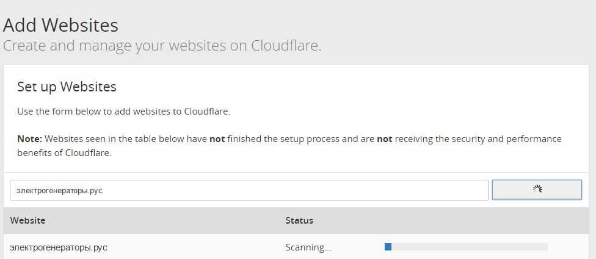Screen dimensions: 596x259
Task: Select the Website column header
Action: tap(27, 221)
